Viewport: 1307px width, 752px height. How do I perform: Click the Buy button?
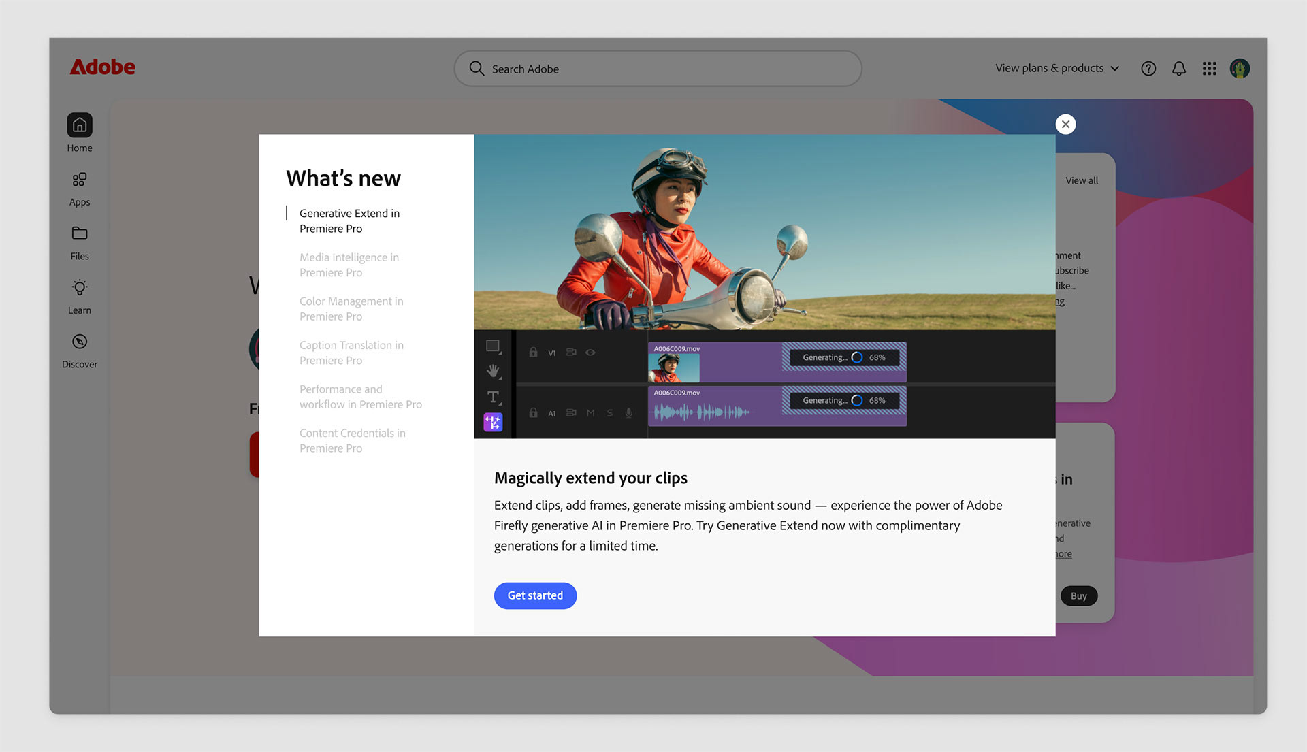pyautogui.click(x=1079, y=596)
